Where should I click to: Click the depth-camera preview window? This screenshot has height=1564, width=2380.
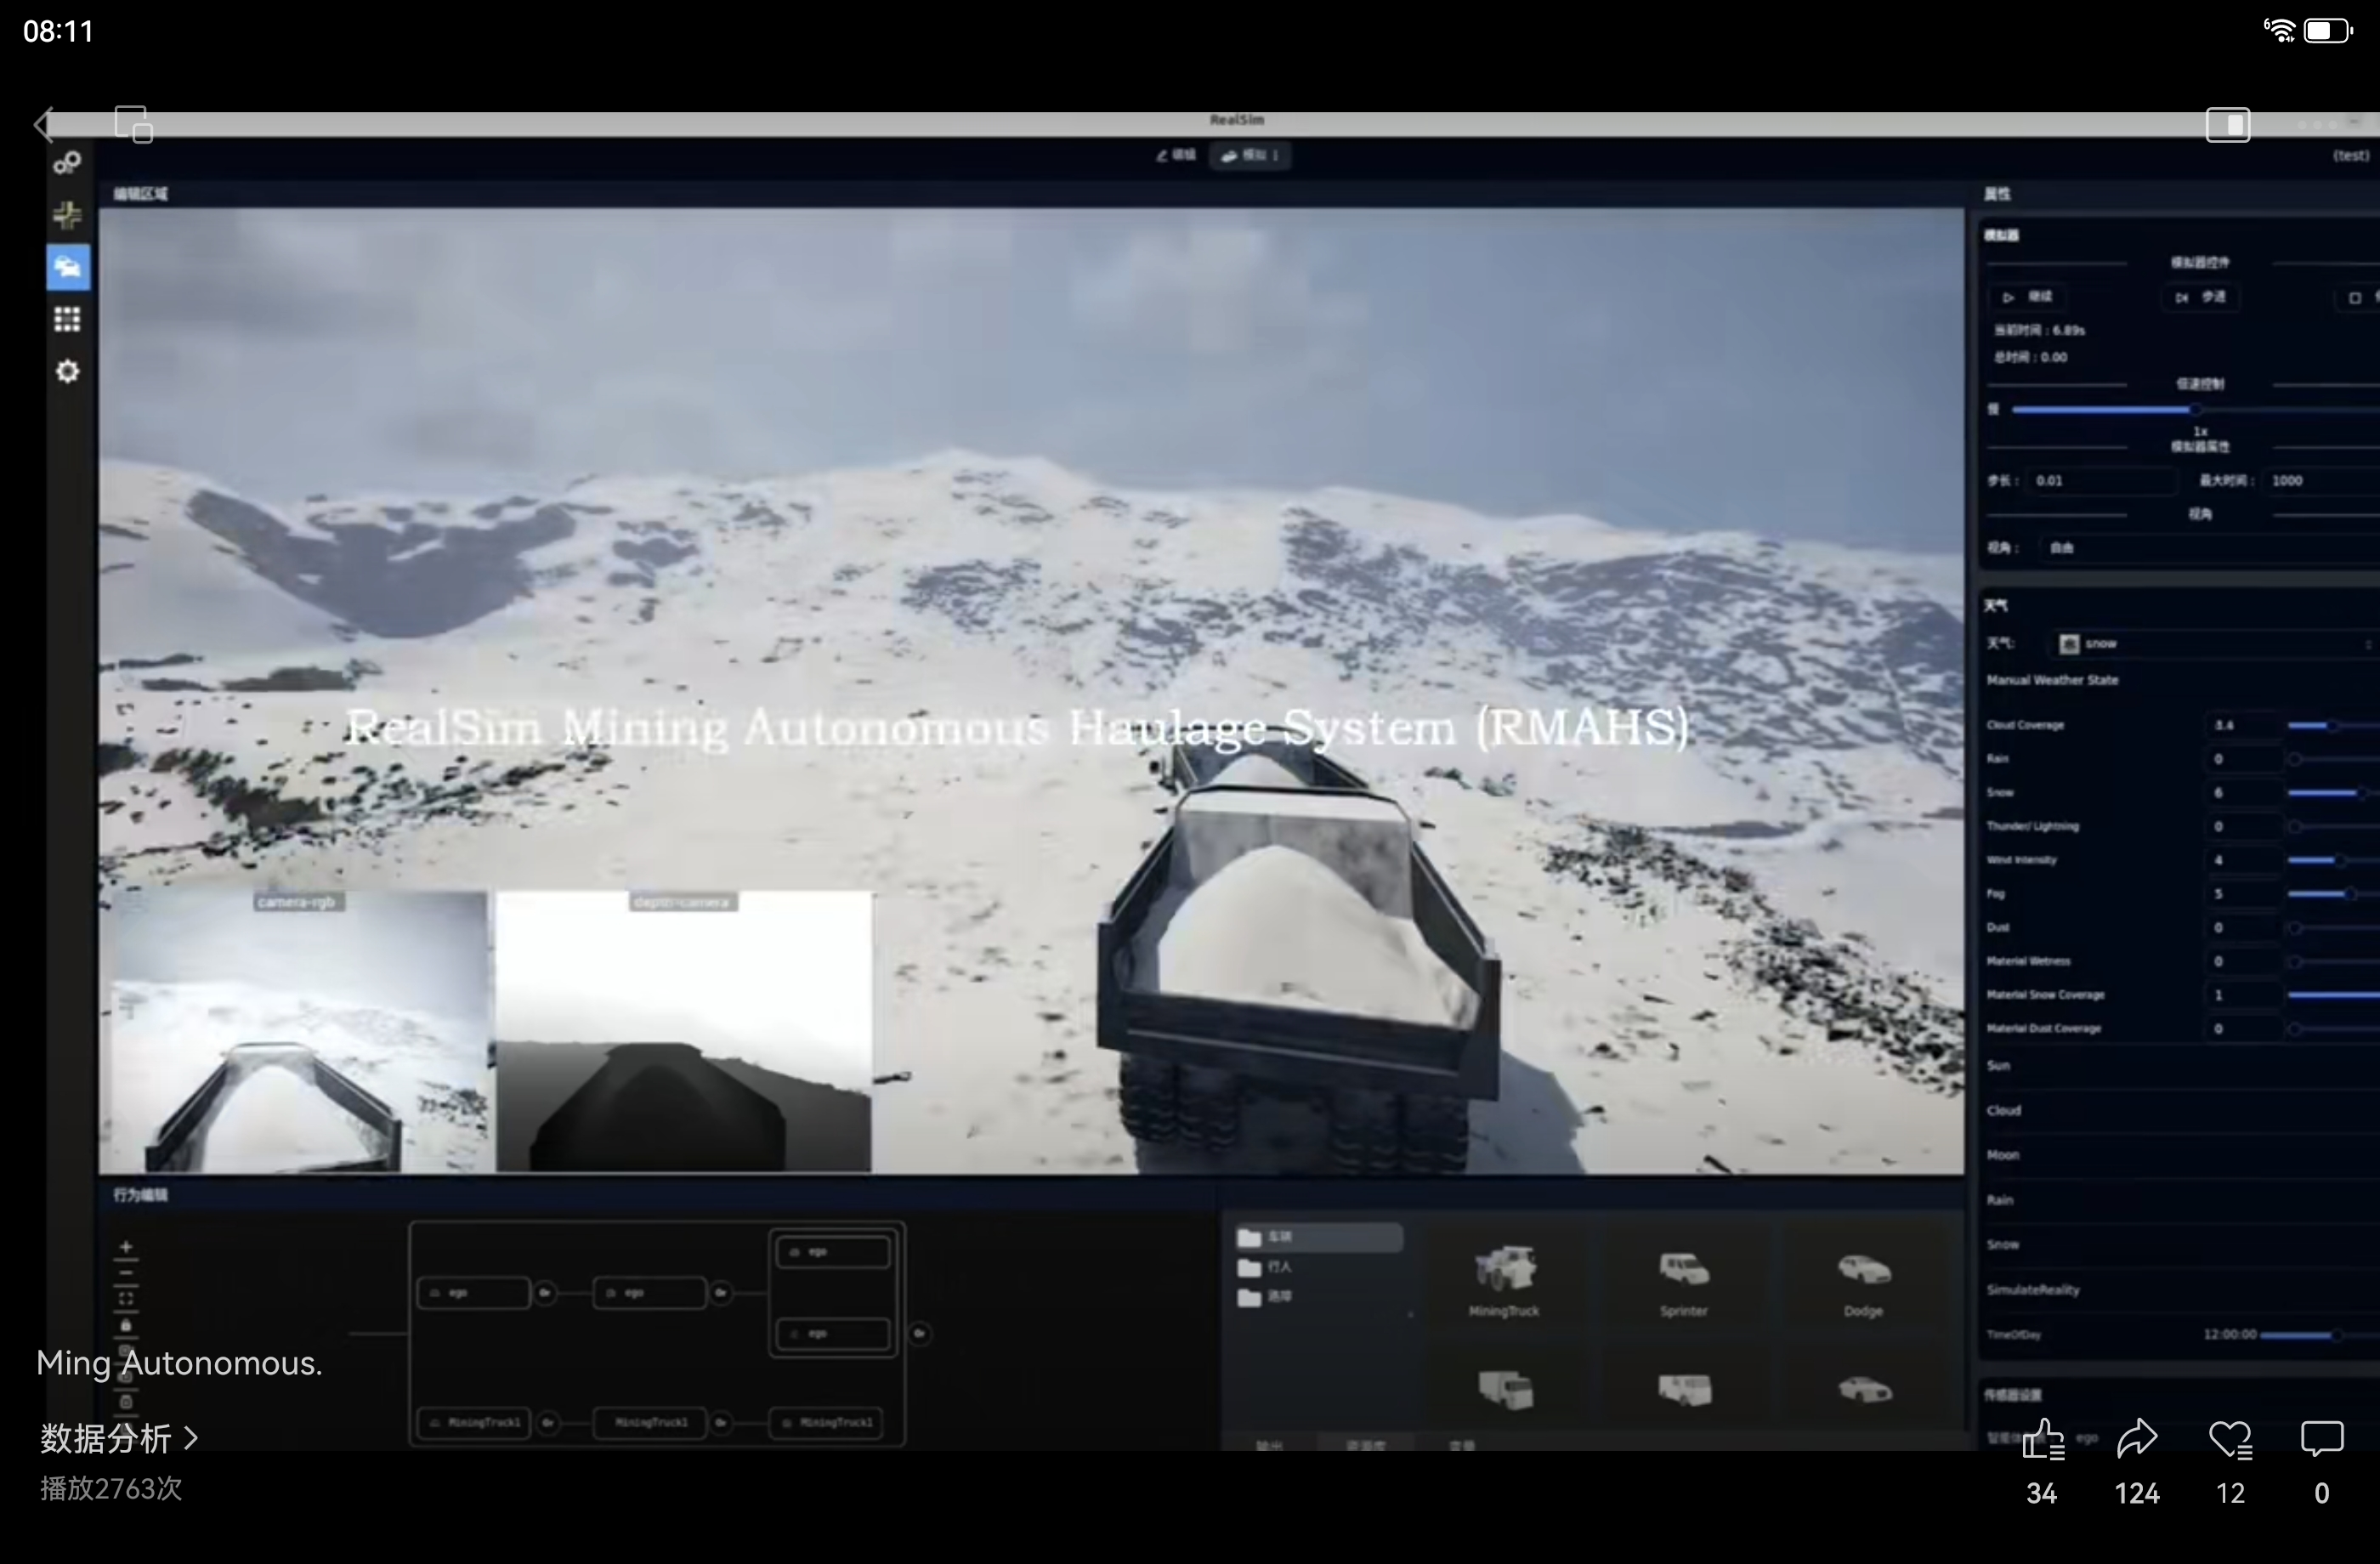click(x=684, y=1032)
